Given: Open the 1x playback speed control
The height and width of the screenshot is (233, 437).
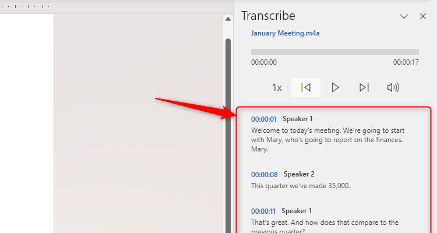Looking at the screenshot, I should pyautogui.click(x=277, y=88).
